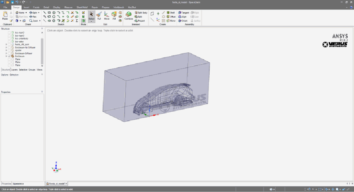Expand the Enclosure-No Diffuser tree node

(x=6, y=48)
